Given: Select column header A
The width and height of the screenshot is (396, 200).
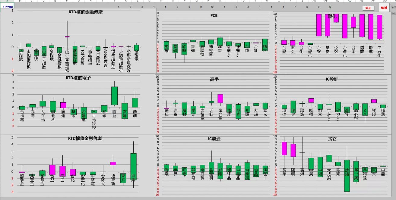Looking at the screenshot, I should 7,1.
